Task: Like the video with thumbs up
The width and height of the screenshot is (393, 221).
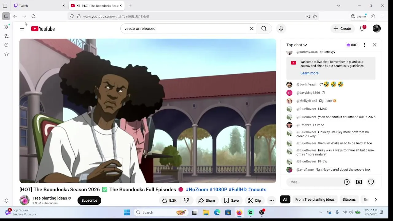Action: [169, 200]
